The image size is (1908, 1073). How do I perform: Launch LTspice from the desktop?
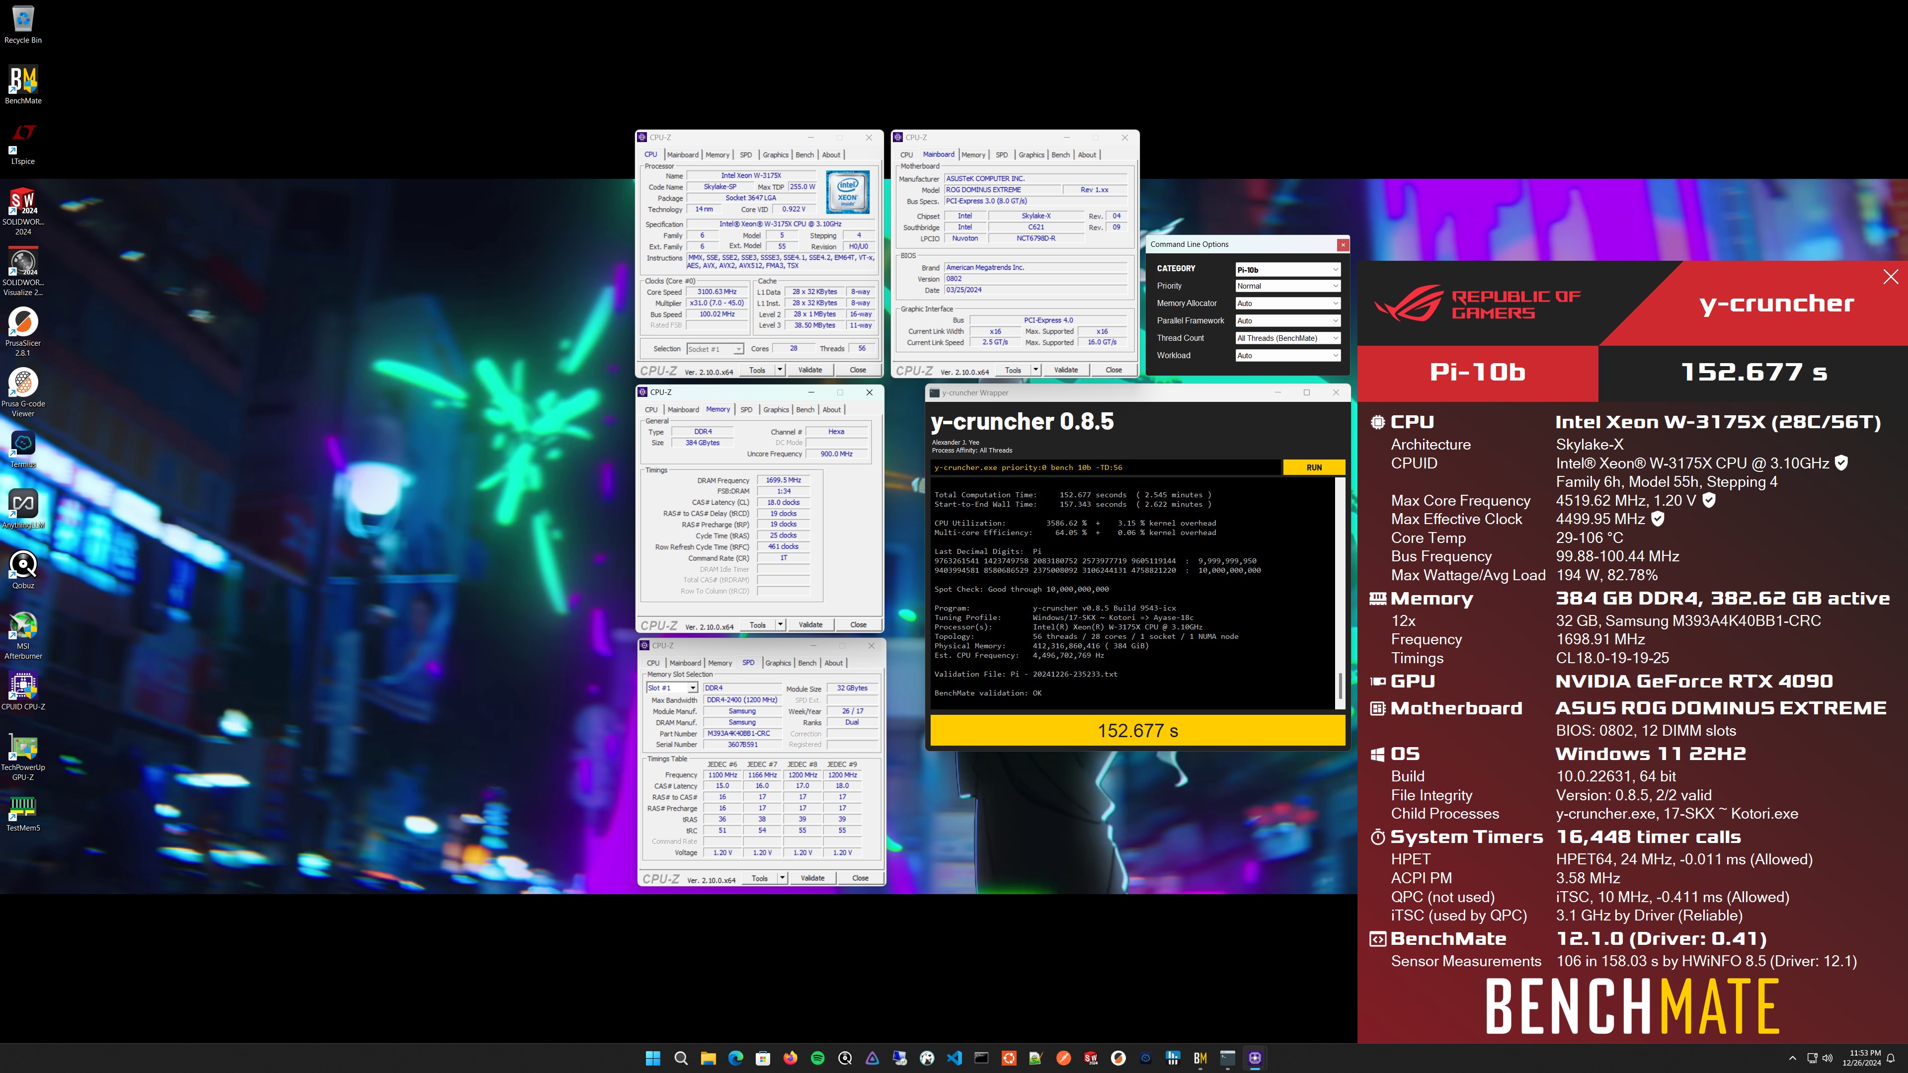click(x=23, y=144)
